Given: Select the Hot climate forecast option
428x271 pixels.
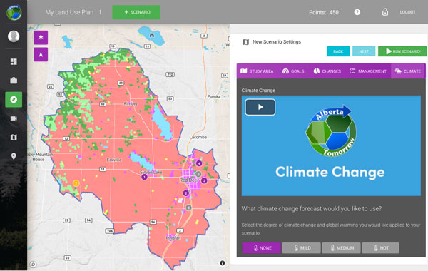Looking at the screenshot, I should pyautogui.click(x=380, y=247).
